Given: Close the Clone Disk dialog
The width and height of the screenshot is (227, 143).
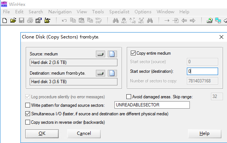Looking at the screenshot, I should (221, 37).
